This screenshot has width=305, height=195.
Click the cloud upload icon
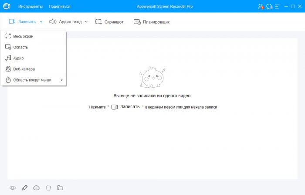[x=36, y=188]
